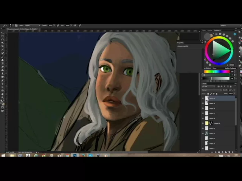Select the Clone Stamp tool
The image size is (242, 181).
coord(3,60)
